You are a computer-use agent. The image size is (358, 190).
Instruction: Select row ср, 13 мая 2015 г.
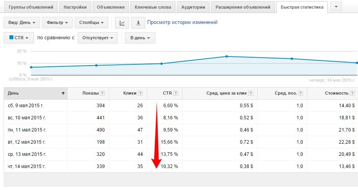tap(181, 154)
